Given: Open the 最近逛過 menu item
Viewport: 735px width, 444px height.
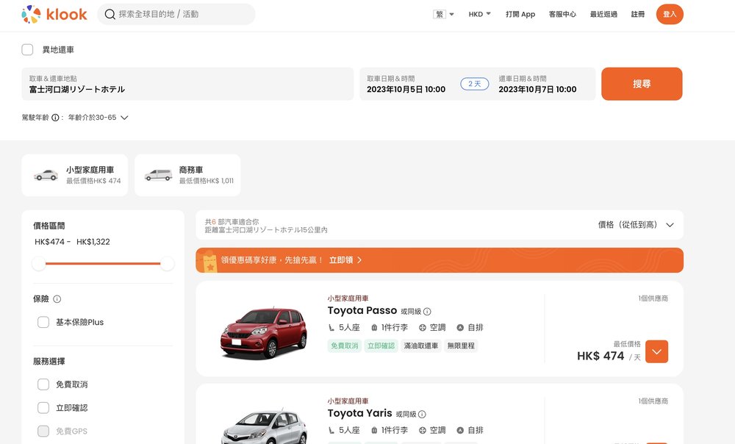Looking at the screenshot, I should [603, 14].
